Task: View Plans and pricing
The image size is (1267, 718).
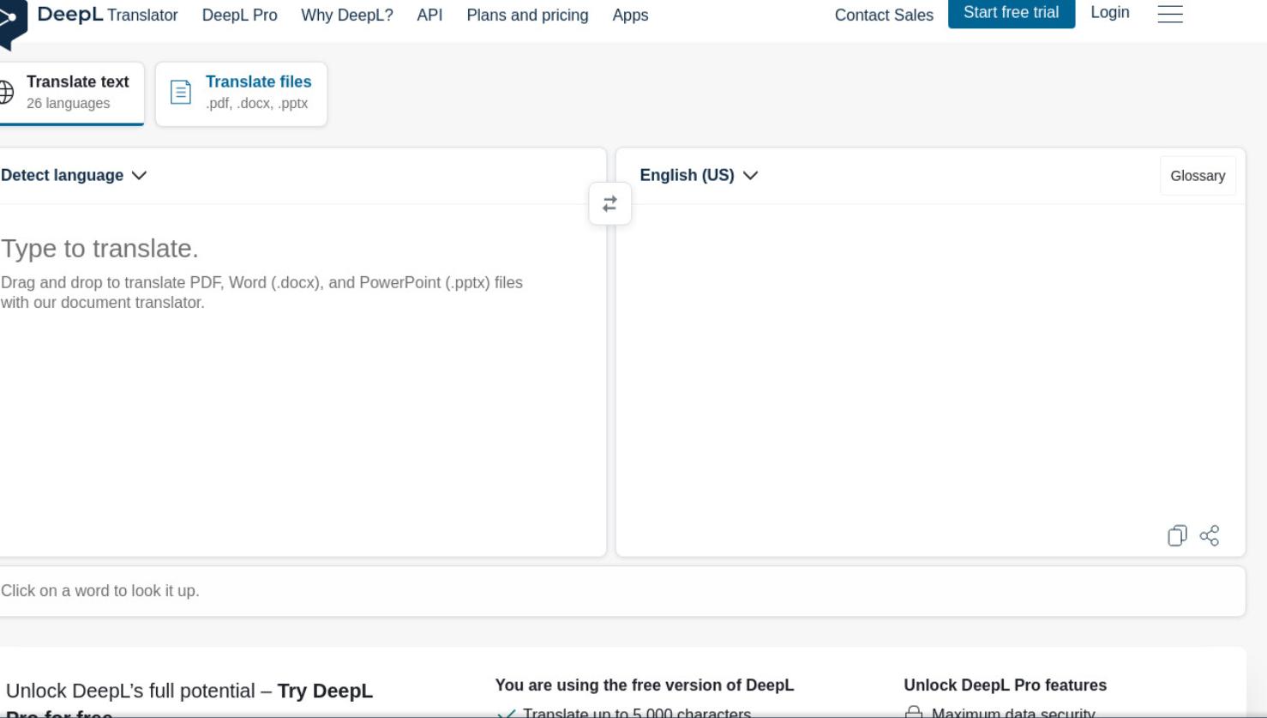Action: point(527,15)
